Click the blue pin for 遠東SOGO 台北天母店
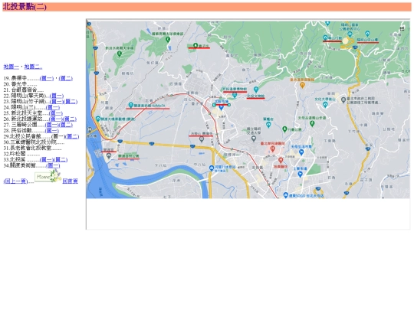Image resolution: width=414 pixels, height=310 pixels. click(x=285, y=195)
